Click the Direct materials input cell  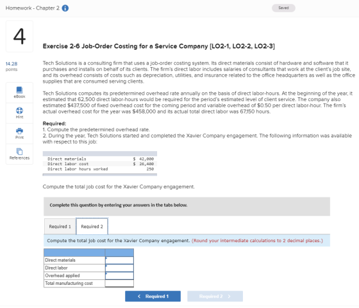[119, 260]
